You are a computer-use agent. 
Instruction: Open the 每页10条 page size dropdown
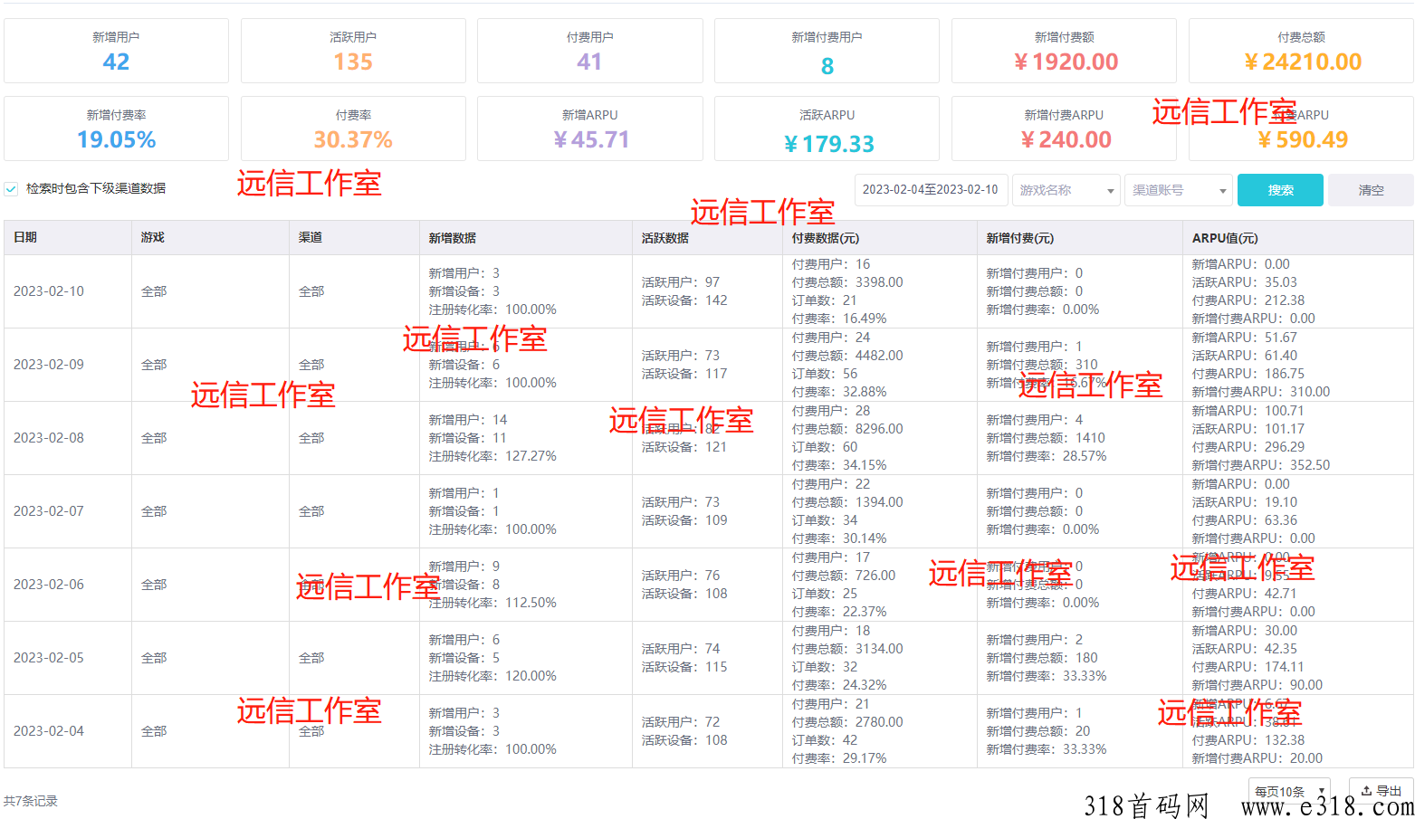(1289, 792)
